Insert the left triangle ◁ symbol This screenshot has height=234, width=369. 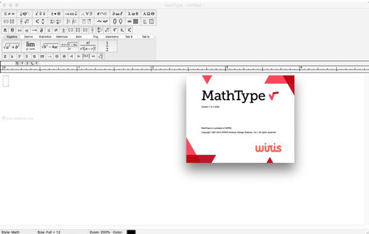tap(71, 57)
